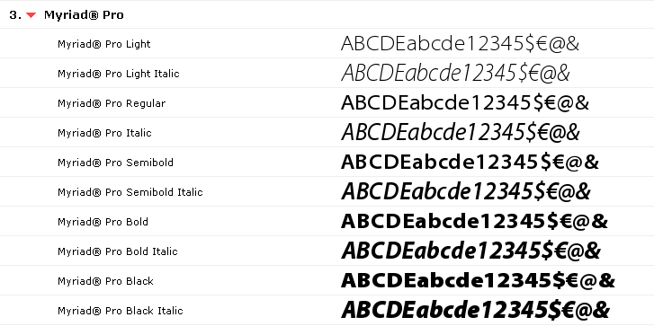The width and height of the screenshot is (654, 326).
Task: Select the Myriad® Pro Light font name
Action: [104, 44]
